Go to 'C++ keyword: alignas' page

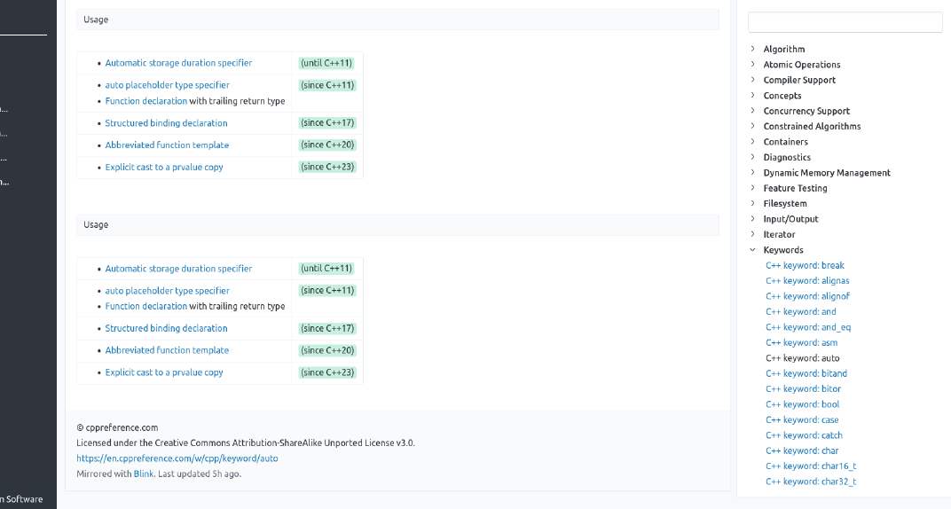point(807,281)
